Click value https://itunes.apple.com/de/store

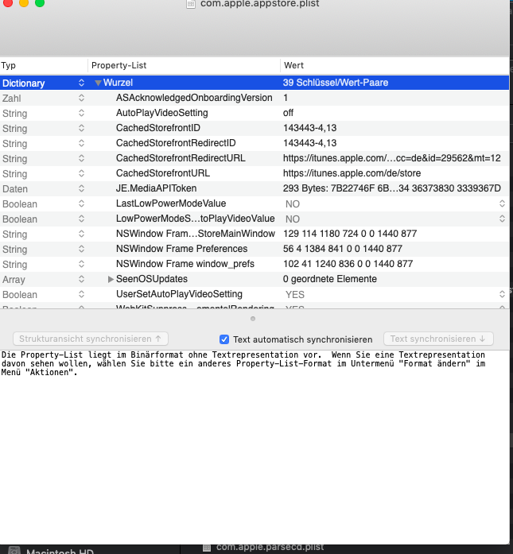[x=352, y=173]
